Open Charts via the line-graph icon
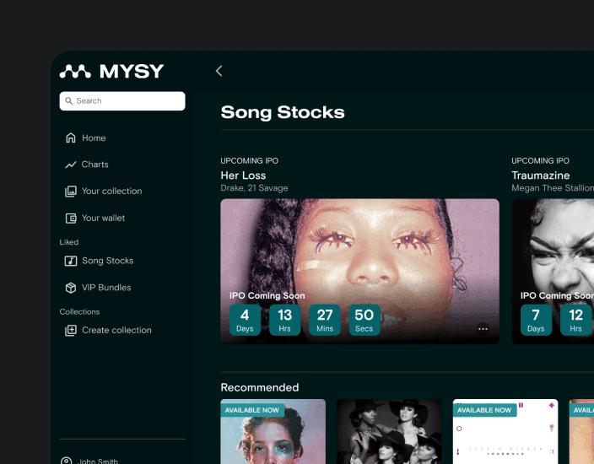 71,165
